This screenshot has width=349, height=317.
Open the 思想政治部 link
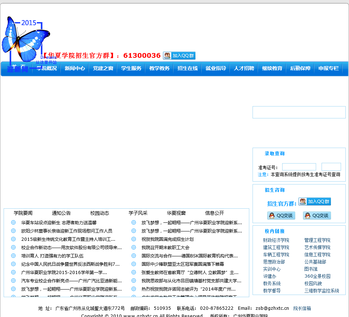274,262
